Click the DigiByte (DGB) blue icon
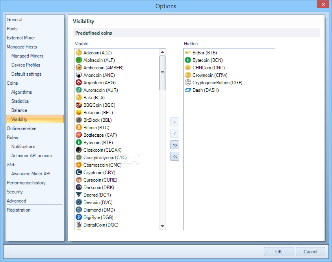Image resolution: width=332 pixels, height=262 pixels. click(79, 217)
